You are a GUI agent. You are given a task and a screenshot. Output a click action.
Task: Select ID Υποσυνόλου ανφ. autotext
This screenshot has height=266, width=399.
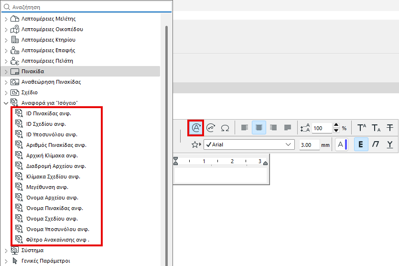(52, 134)
